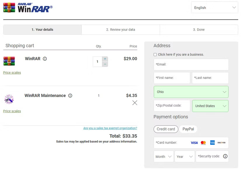Open the security code info icon
Viewport: 241px width, 170px height.
pos(225,156)
